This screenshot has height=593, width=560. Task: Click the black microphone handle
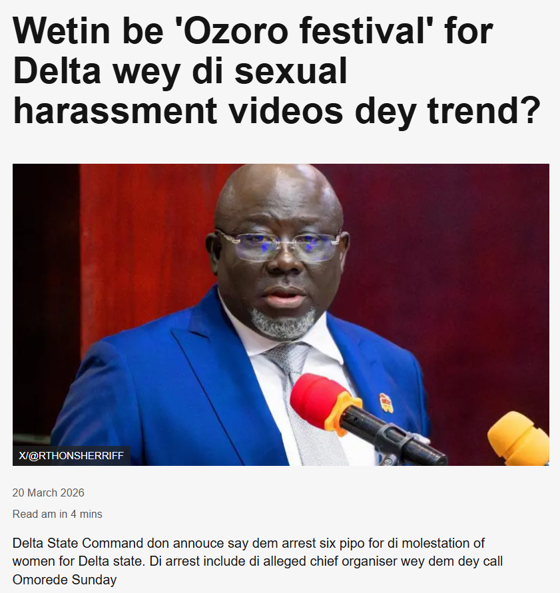pos(394,435)
